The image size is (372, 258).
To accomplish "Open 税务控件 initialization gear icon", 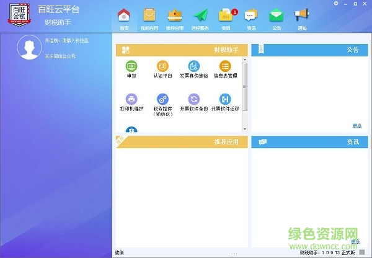I will click(x=162, y=99).
